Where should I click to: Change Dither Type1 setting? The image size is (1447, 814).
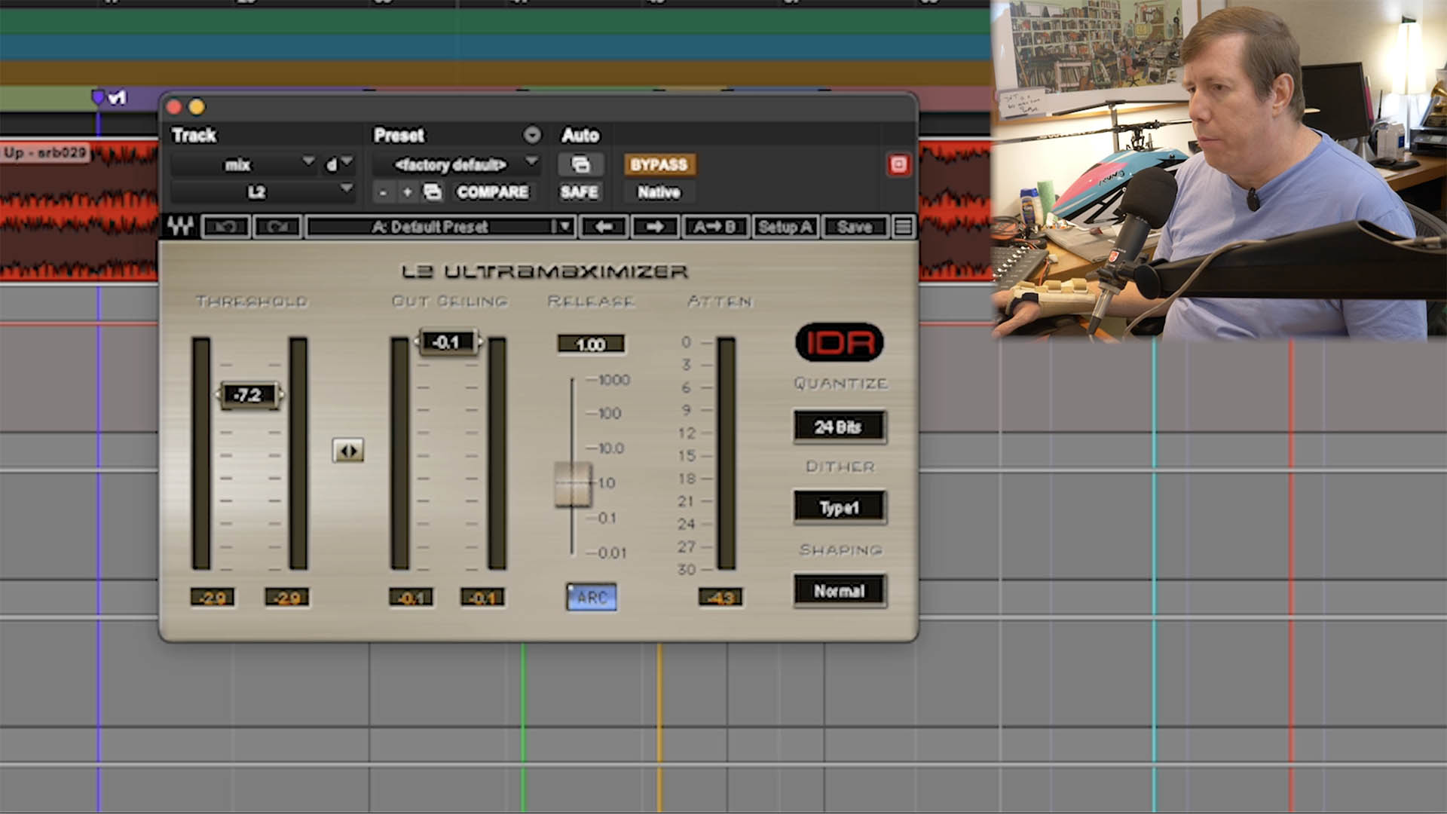coord(840,508)
